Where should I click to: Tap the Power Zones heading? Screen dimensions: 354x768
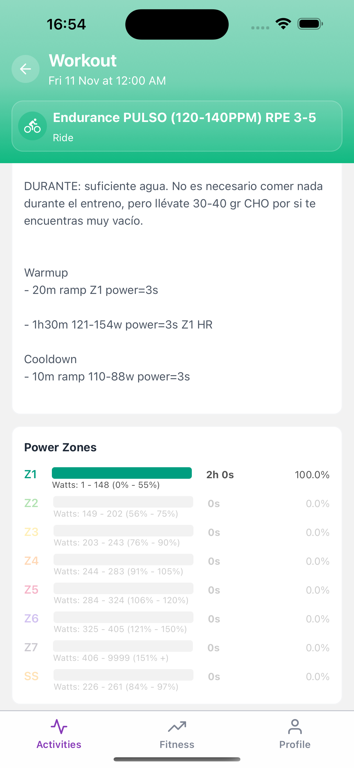60,447
